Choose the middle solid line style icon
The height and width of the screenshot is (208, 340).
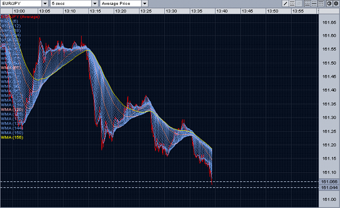coord(314,3)
